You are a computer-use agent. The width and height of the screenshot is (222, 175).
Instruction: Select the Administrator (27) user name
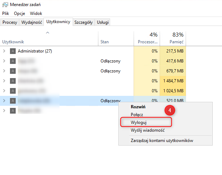point(35,51)
